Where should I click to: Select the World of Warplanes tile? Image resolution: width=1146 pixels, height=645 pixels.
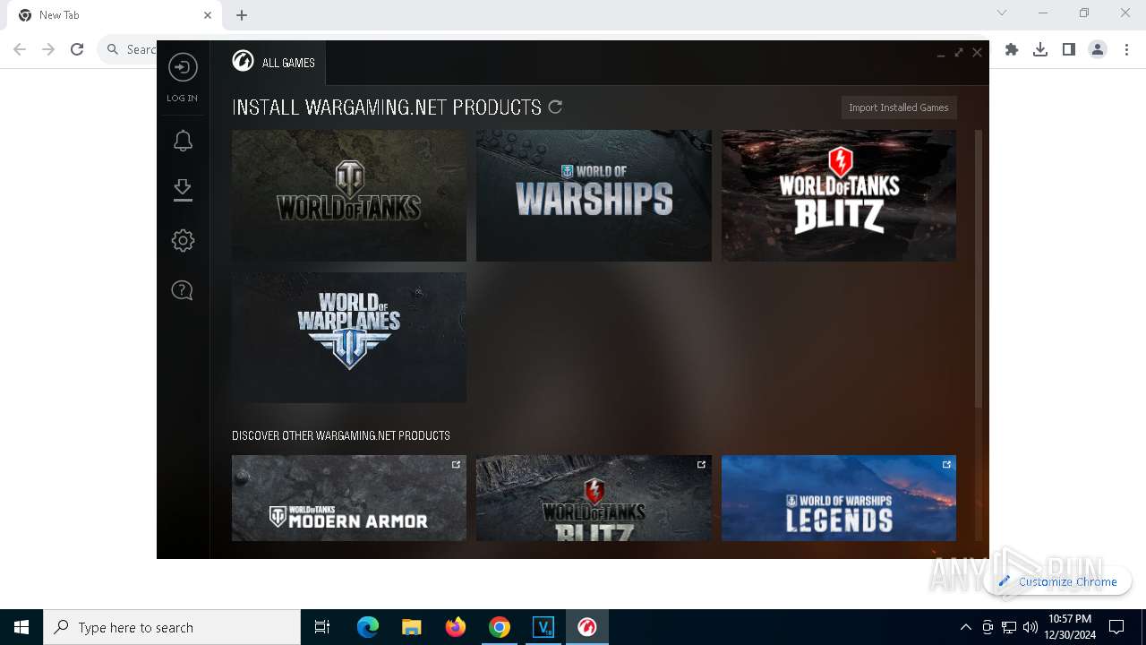click(349, 338)
